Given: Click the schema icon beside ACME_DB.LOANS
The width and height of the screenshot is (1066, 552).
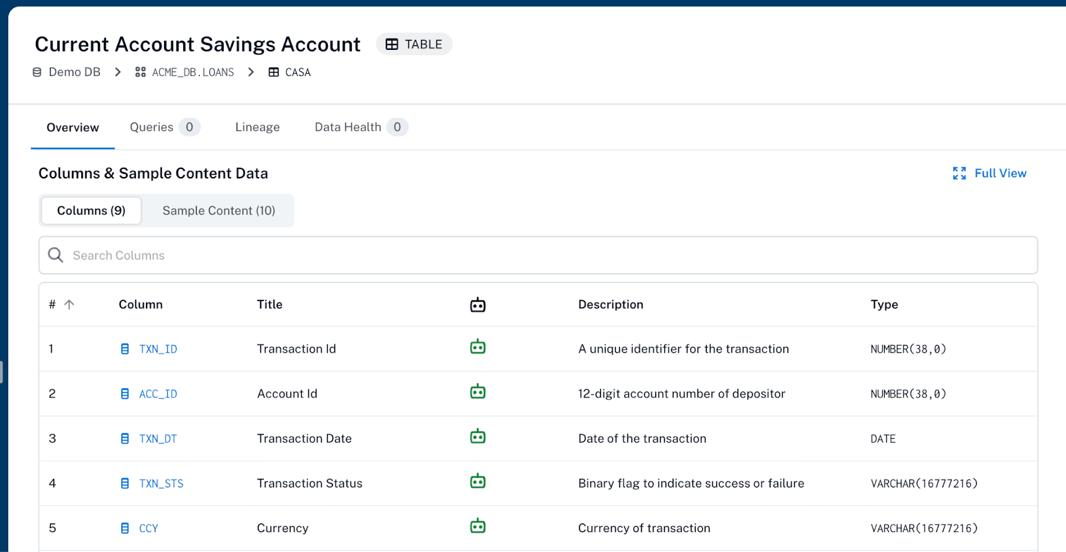Looking at the screenshot, I should 141,72.
